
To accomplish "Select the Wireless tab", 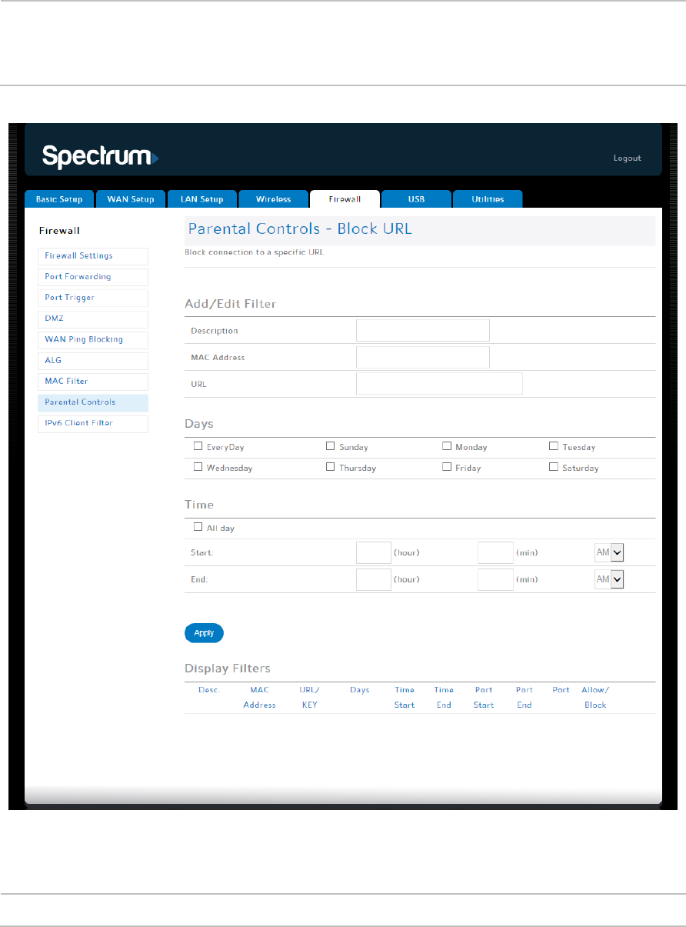I will tap(273, 199).
